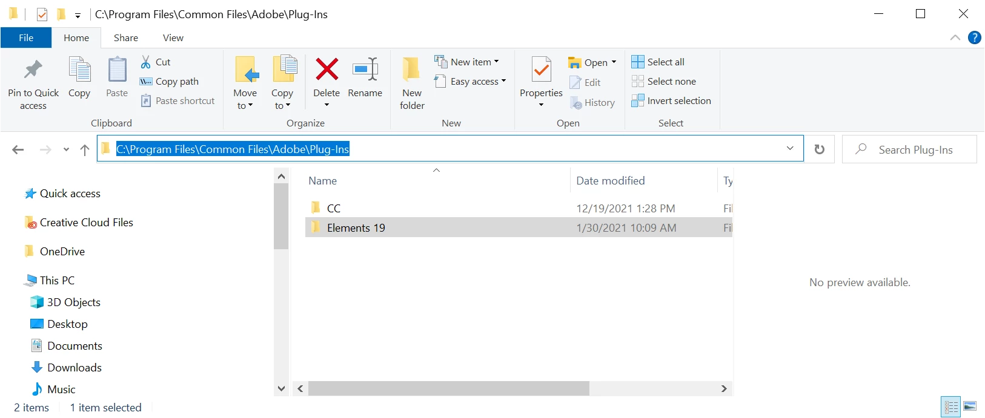Click the Properties icon in title bar

point(42,14)
